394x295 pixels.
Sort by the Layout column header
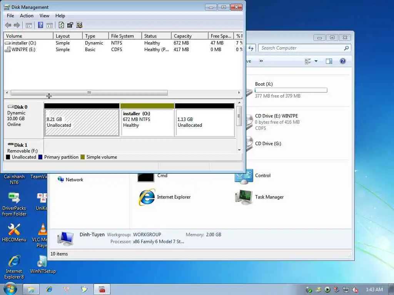pos(68,36)
